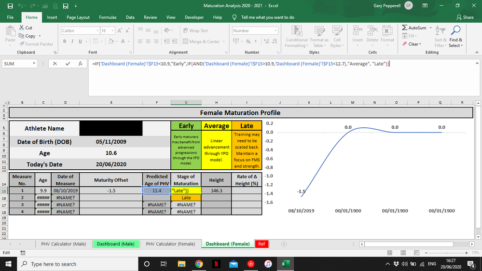Switch to Page Layout view in status bar
482x271 pixels.
[403, 253]
